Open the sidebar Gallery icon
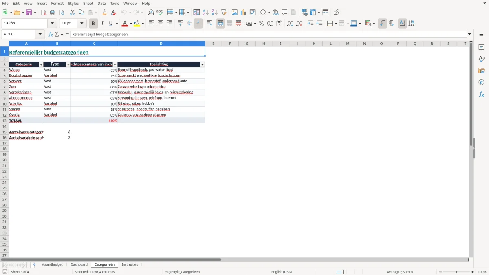This screenshot has width=489, height=275. click(481, 70)
